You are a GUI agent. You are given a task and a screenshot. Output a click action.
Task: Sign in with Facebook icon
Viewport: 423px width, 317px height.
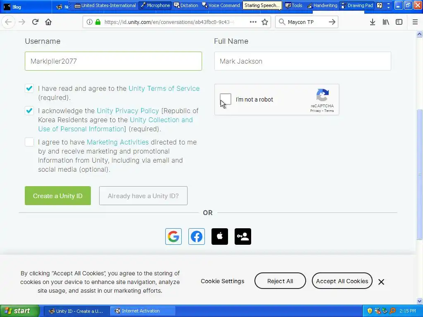[x=197, y=237]
